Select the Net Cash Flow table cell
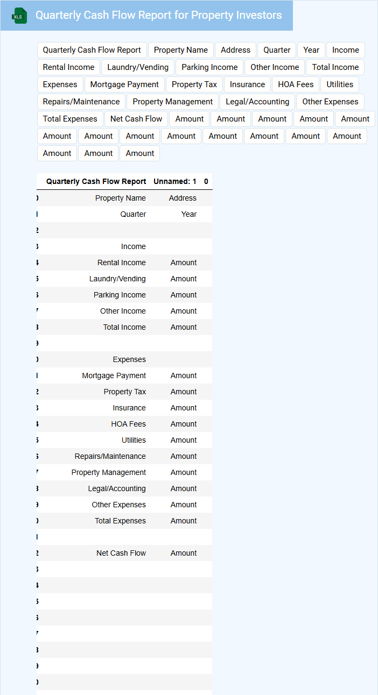 (x=121, y=553)
